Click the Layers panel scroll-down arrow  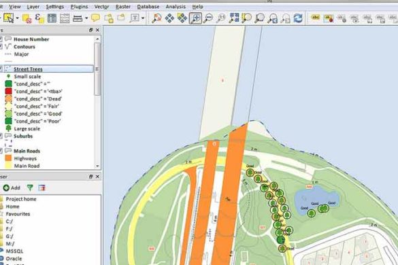[97, 166]
